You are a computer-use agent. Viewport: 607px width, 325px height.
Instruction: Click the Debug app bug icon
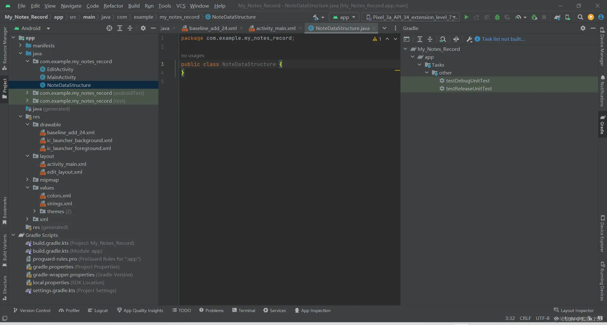click(x=497, y=17)
